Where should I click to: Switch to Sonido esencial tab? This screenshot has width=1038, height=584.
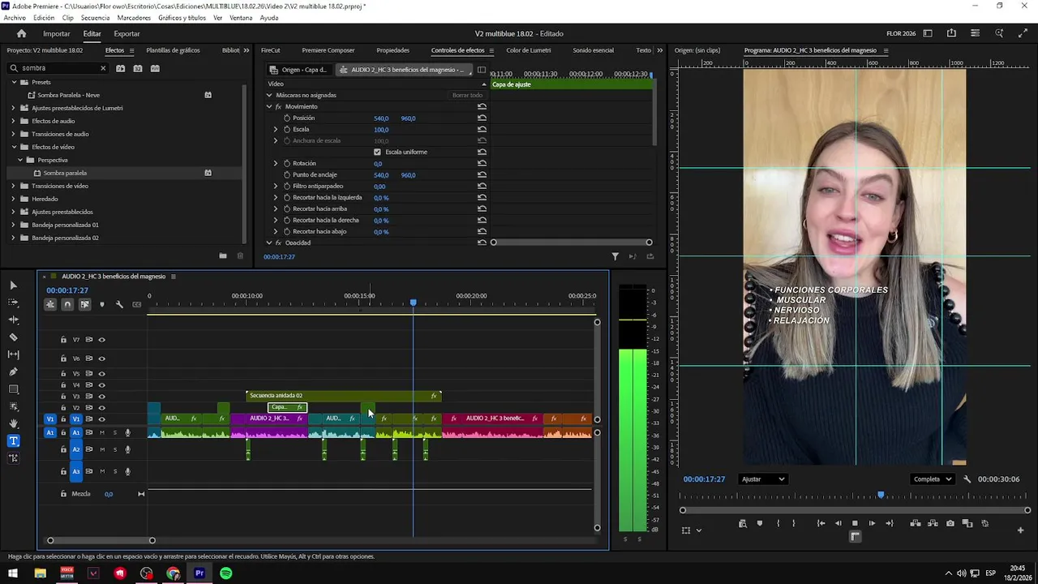(593, 50)
